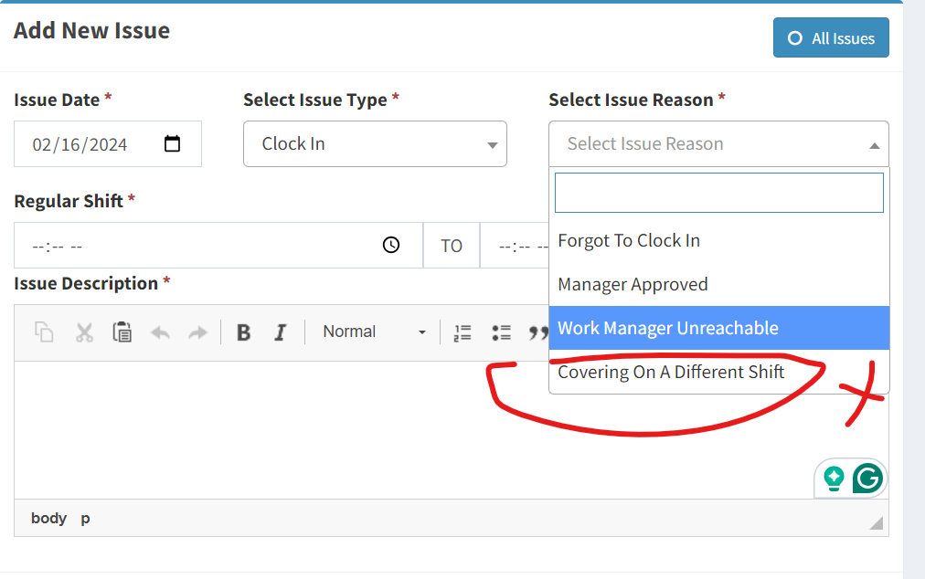The image size is (925, 579).
Task: Click the Paste clipboard icon
Action: 122,332
